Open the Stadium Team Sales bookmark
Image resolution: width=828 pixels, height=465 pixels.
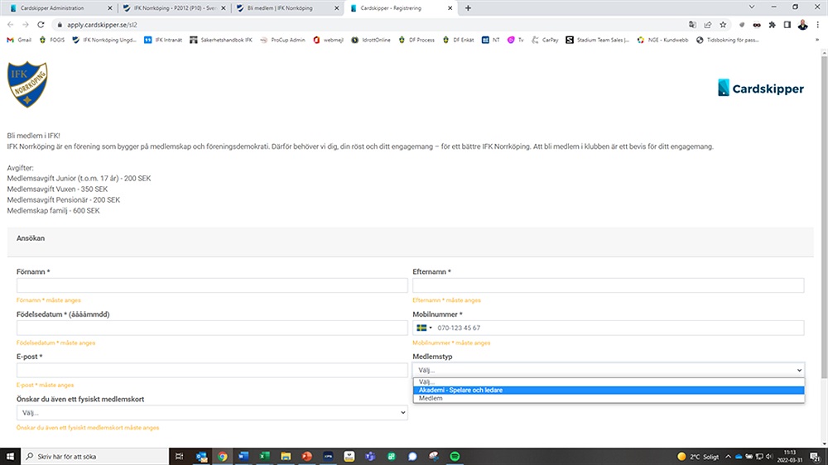[597, 40]
